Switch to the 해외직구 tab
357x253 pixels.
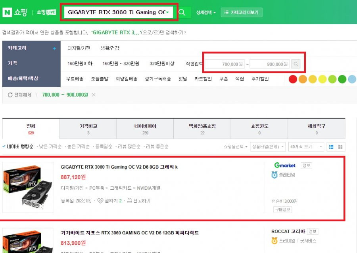317,129
